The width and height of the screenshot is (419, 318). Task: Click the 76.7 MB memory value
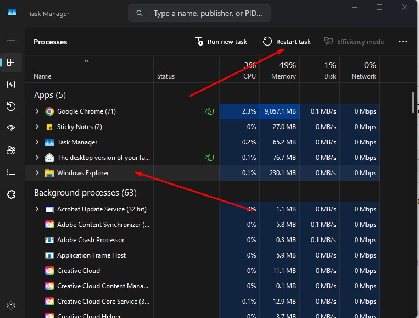pos(284,158)
